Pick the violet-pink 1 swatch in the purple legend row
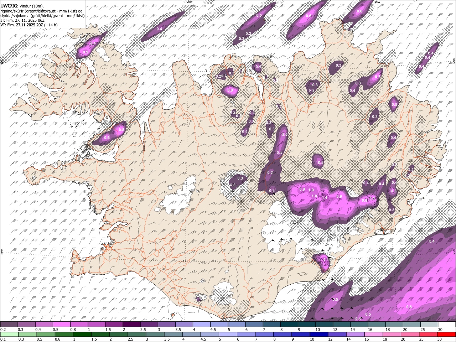The width and height of the screenshot is (456, 342). coord(96,325)
